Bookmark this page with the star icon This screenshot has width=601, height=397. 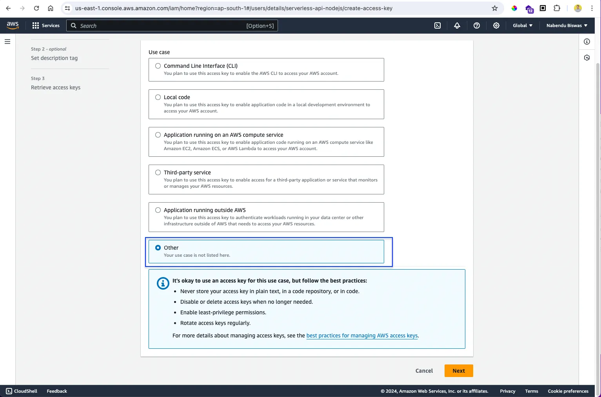[x=495, y=8]
